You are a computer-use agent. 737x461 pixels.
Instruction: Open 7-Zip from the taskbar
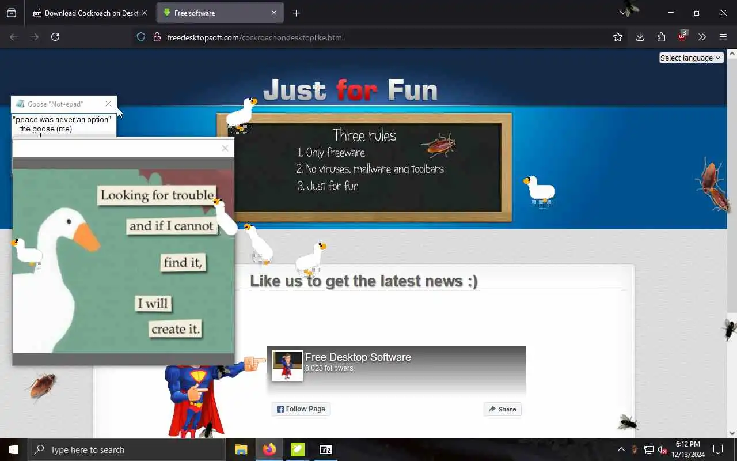click(x=325, y=449)
